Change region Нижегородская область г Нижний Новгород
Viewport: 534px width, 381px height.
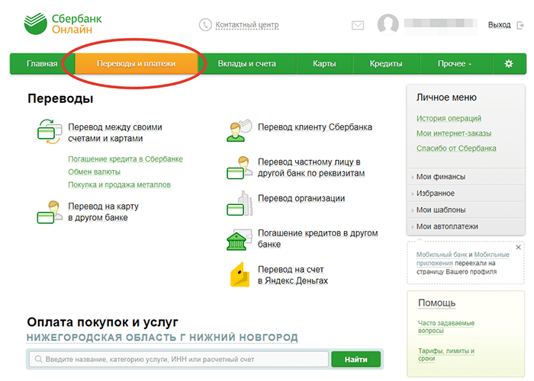click(162, 338)
